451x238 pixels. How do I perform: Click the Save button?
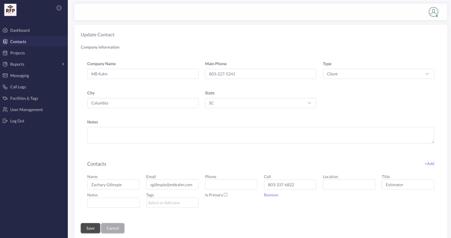tap(90, 228)
